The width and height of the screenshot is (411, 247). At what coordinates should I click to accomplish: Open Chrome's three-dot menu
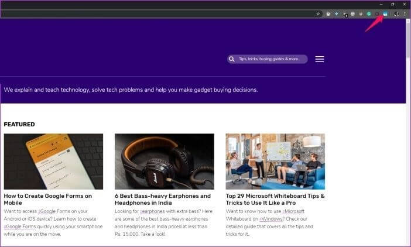point(405,14)
